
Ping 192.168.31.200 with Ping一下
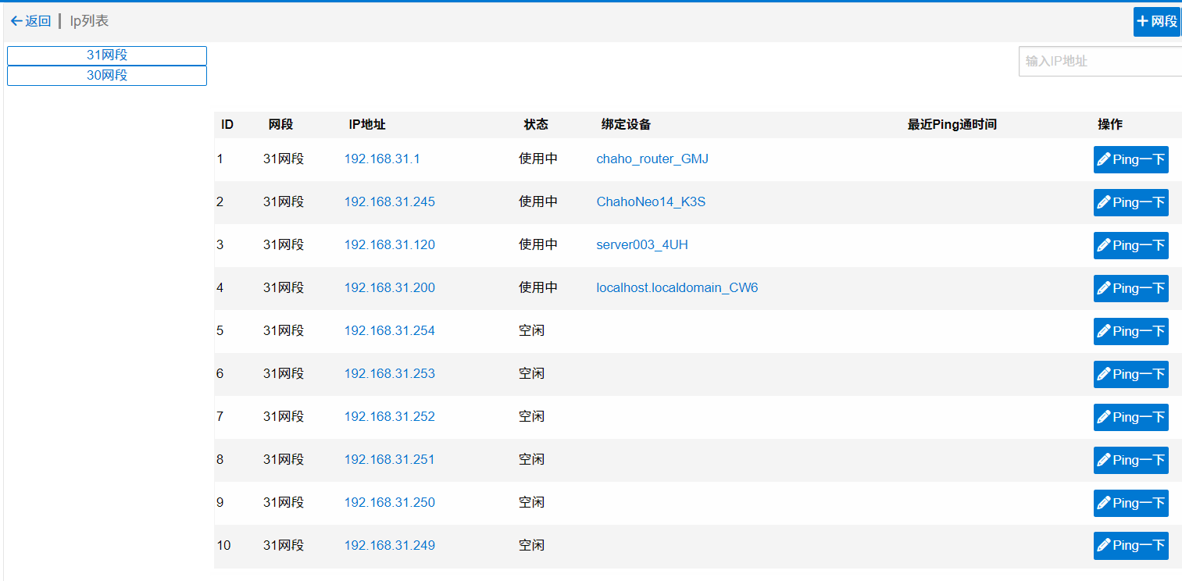pyautogui.click(x=1130, y=288)
